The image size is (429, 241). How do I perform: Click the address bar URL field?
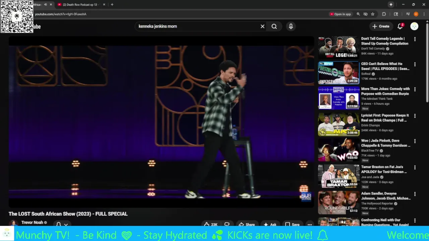tap(181, 14)
